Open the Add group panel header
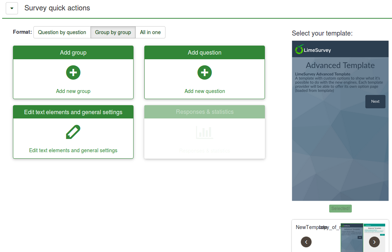 click(x=73, y=52)
